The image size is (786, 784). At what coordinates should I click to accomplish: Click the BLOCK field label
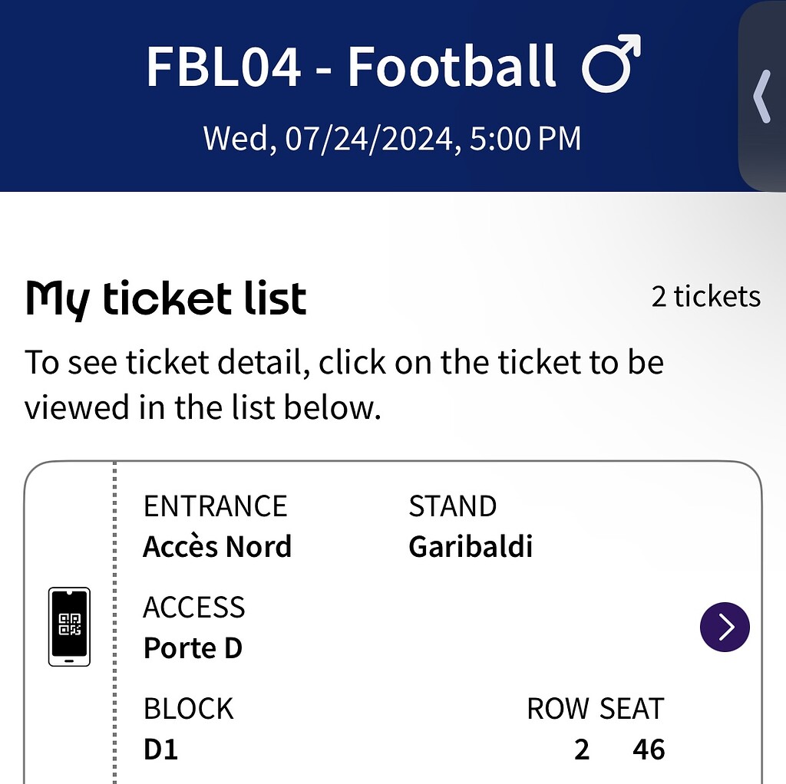(x=188, y=709)
